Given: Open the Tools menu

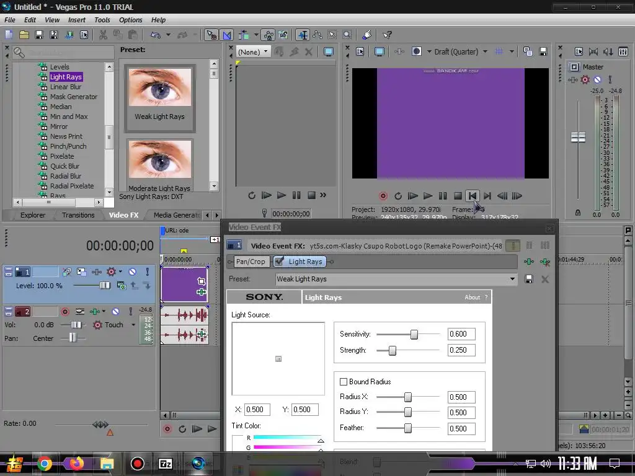Looking at the screenshot, I should click(102, 20).
